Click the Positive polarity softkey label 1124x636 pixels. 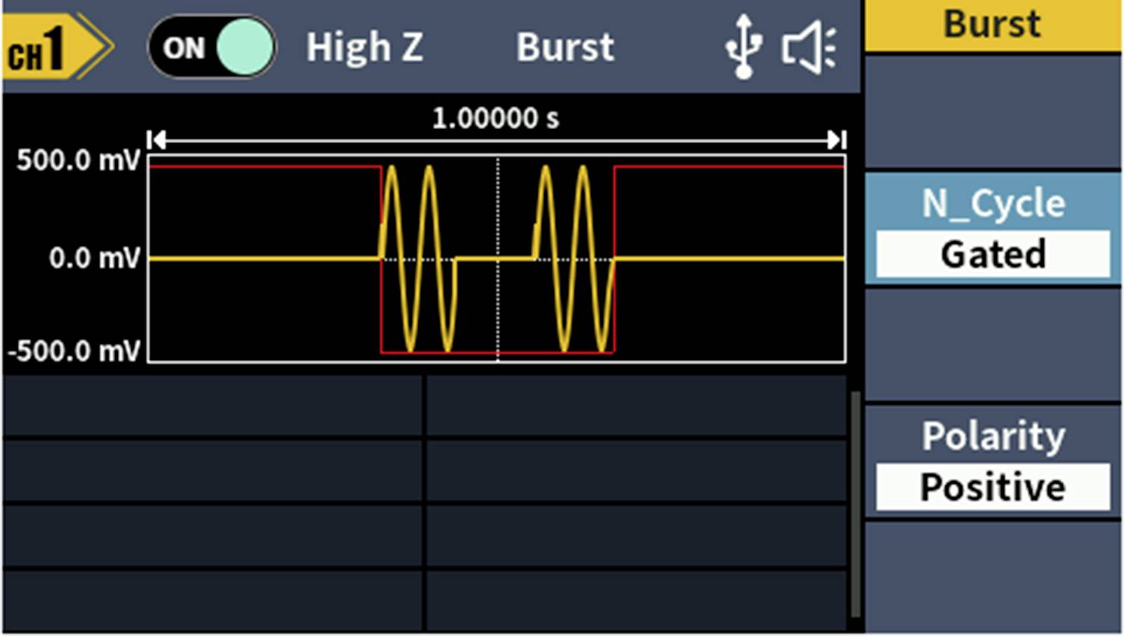tap(993, 486)
